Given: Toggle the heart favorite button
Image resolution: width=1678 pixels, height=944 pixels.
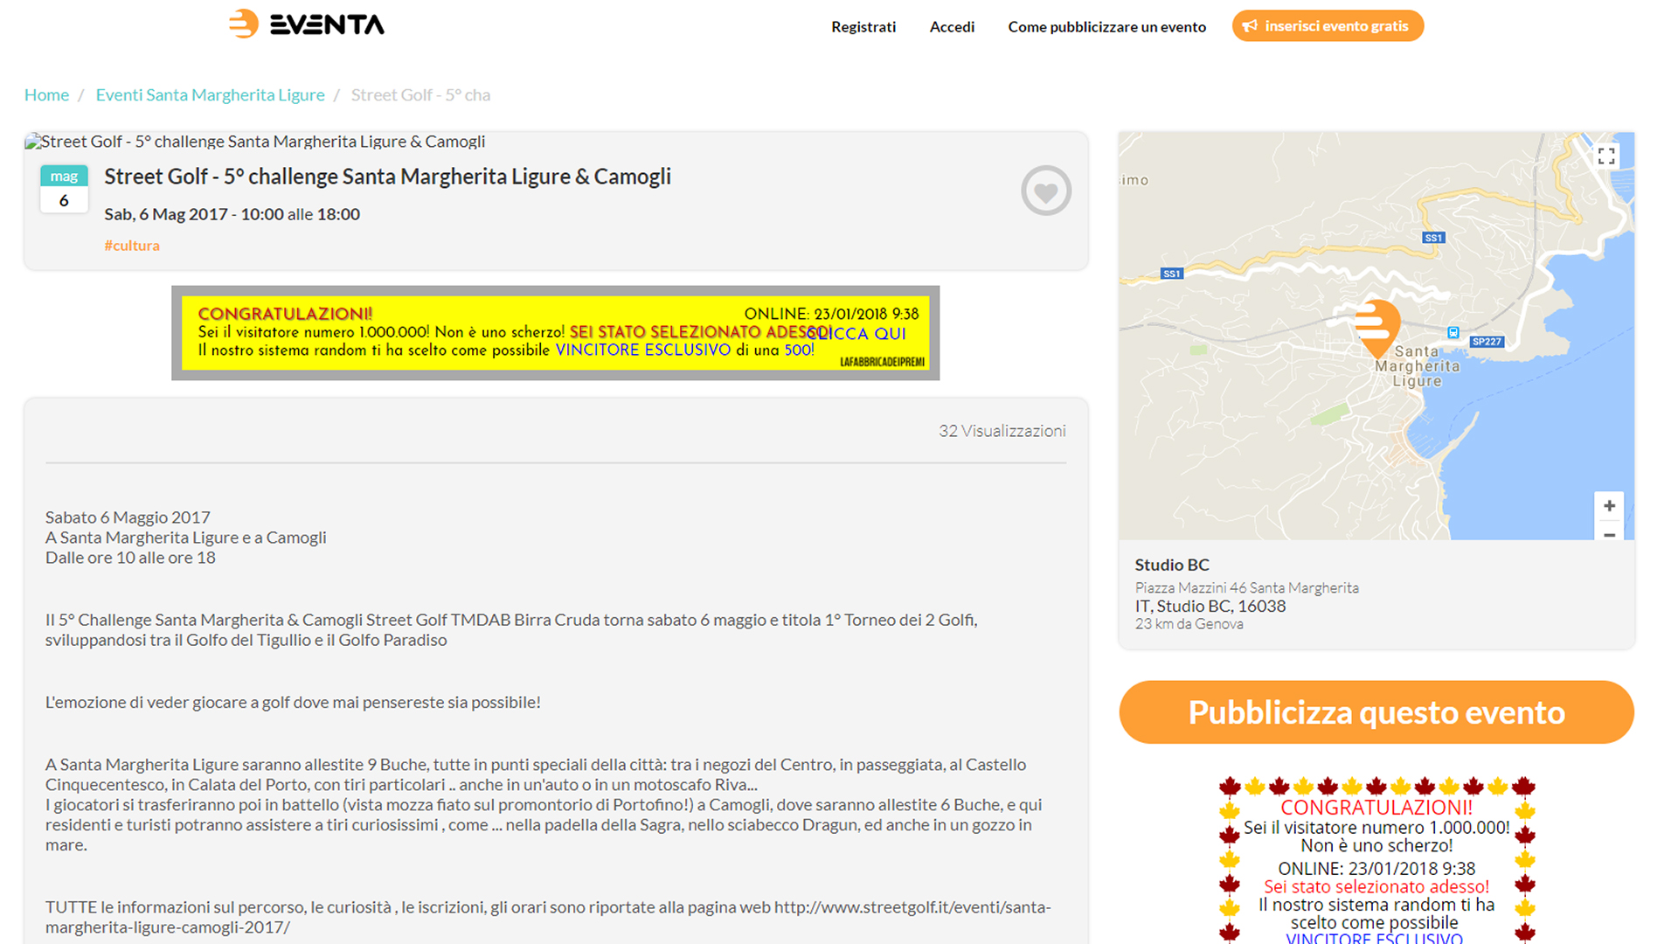Looking at the screenshot, I should tap(1045, 191).
